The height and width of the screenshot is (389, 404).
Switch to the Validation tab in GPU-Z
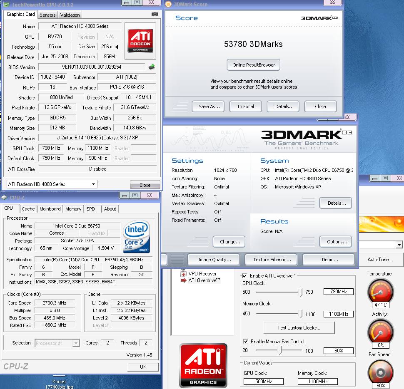click(x=70, y=15)
